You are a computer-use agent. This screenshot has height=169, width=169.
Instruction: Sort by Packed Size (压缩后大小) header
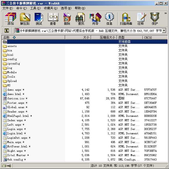click(x=104, y=37)
